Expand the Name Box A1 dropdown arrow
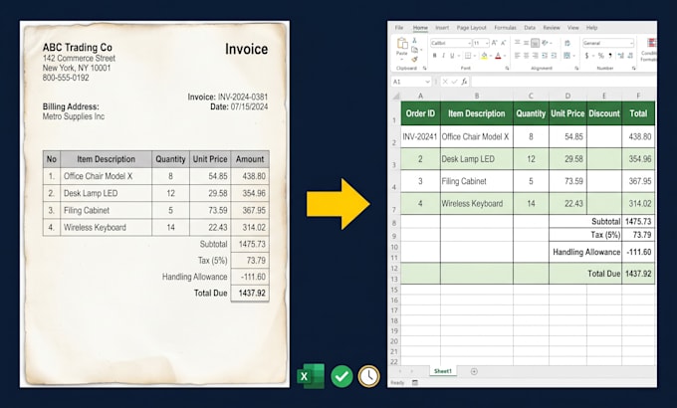677x408 pixels. pos(427,82)
